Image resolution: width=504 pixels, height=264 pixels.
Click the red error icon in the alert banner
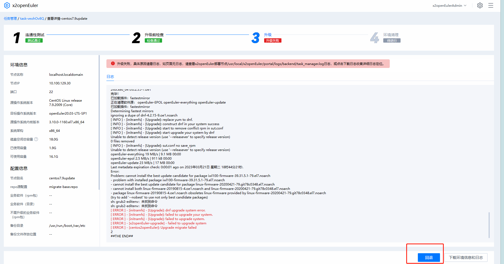click(113, 64)
